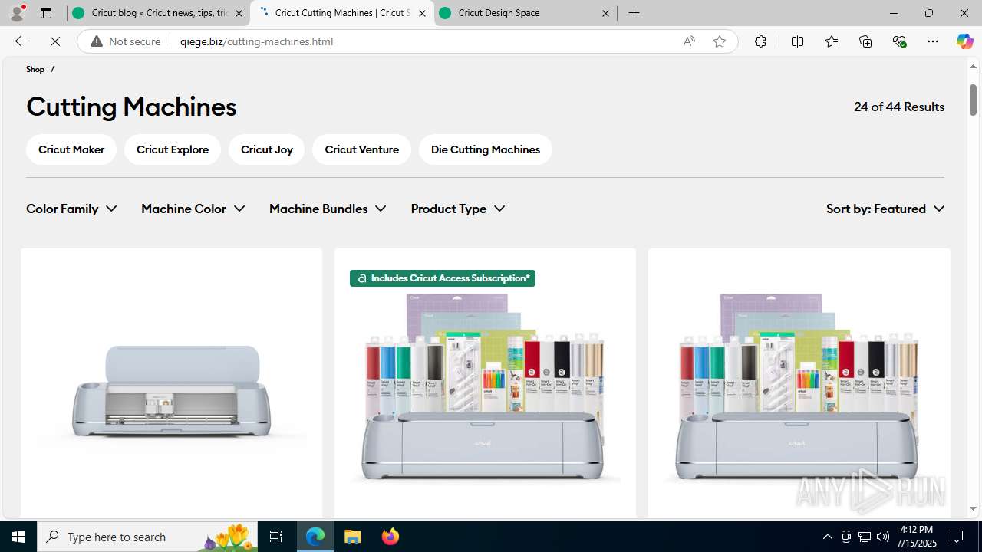Filter by Cricut Maker
Screen dimensions: 982x552
71,149
